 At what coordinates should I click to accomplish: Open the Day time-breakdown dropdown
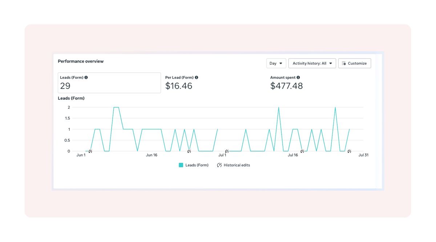coord(276,63)
